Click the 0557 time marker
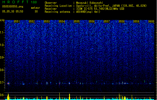 tap(107, 21)
